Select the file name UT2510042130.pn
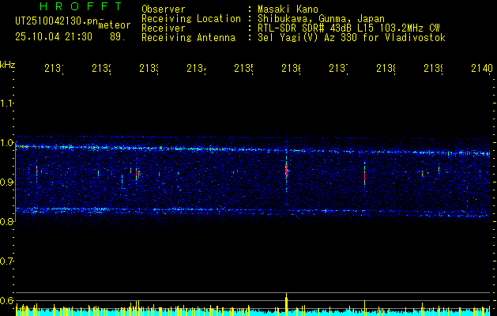Image resolution: width=497 pixels, height=316 pixels. point(56,21)
